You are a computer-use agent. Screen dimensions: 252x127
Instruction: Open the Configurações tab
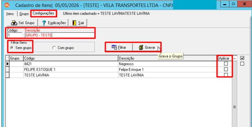(x=43, y=13)
